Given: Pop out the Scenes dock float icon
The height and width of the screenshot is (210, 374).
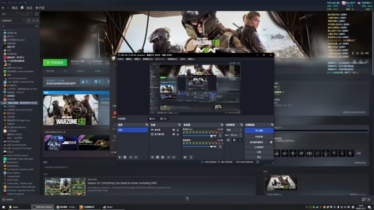Looking at the screenshot, I should click(x=147, y=125).
